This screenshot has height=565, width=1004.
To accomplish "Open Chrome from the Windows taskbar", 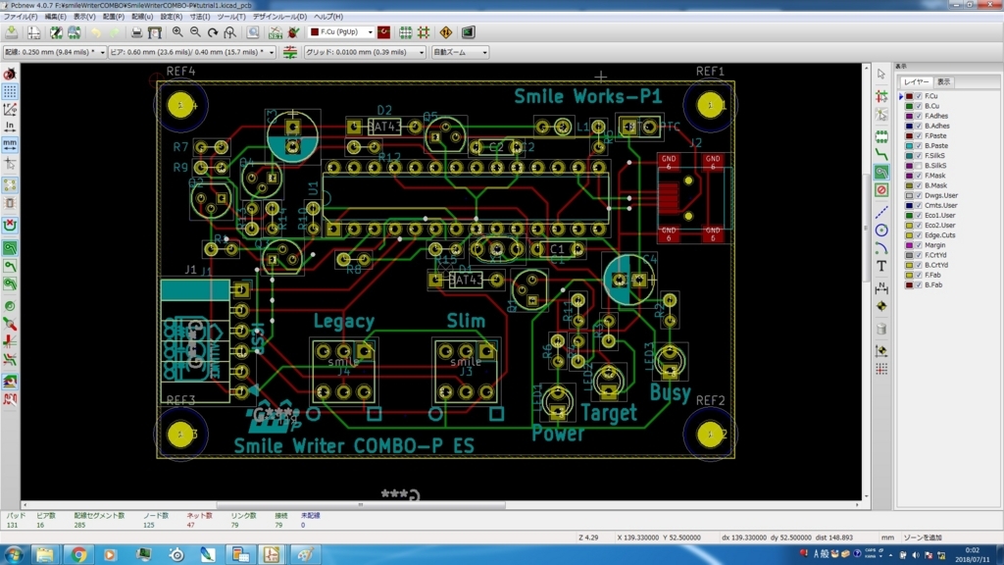I will click(x=78, y=554).
